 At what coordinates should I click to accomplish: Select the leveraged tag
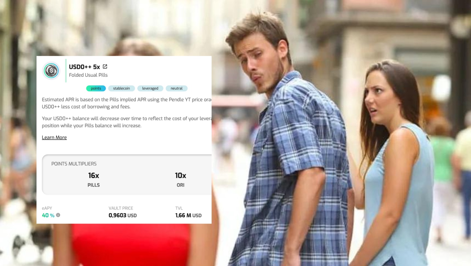coord(150,88)
